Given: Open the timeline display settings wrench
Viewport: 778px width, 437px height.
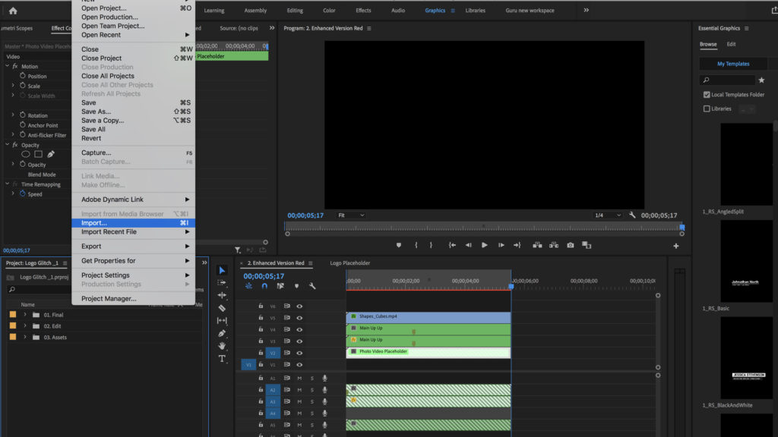Looking at the screenshot, I should pos(313,287).
